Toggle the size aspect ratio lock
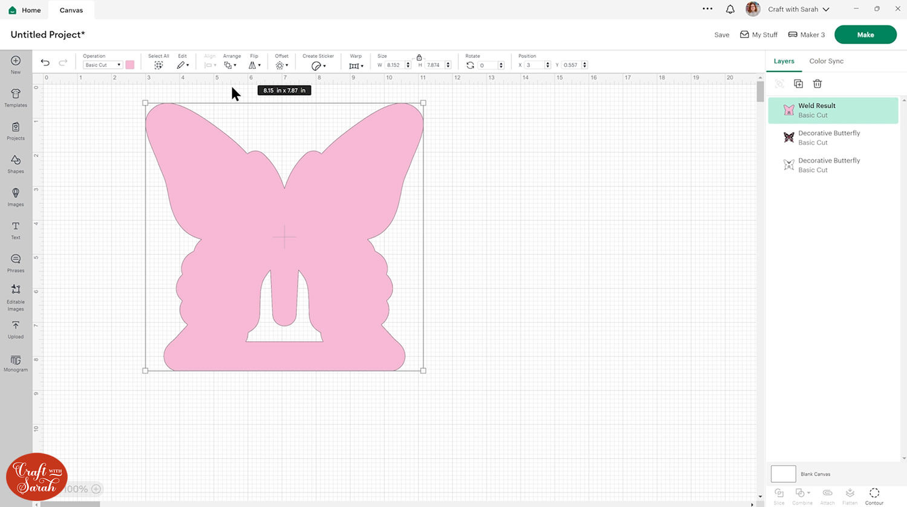 (419, 57)
